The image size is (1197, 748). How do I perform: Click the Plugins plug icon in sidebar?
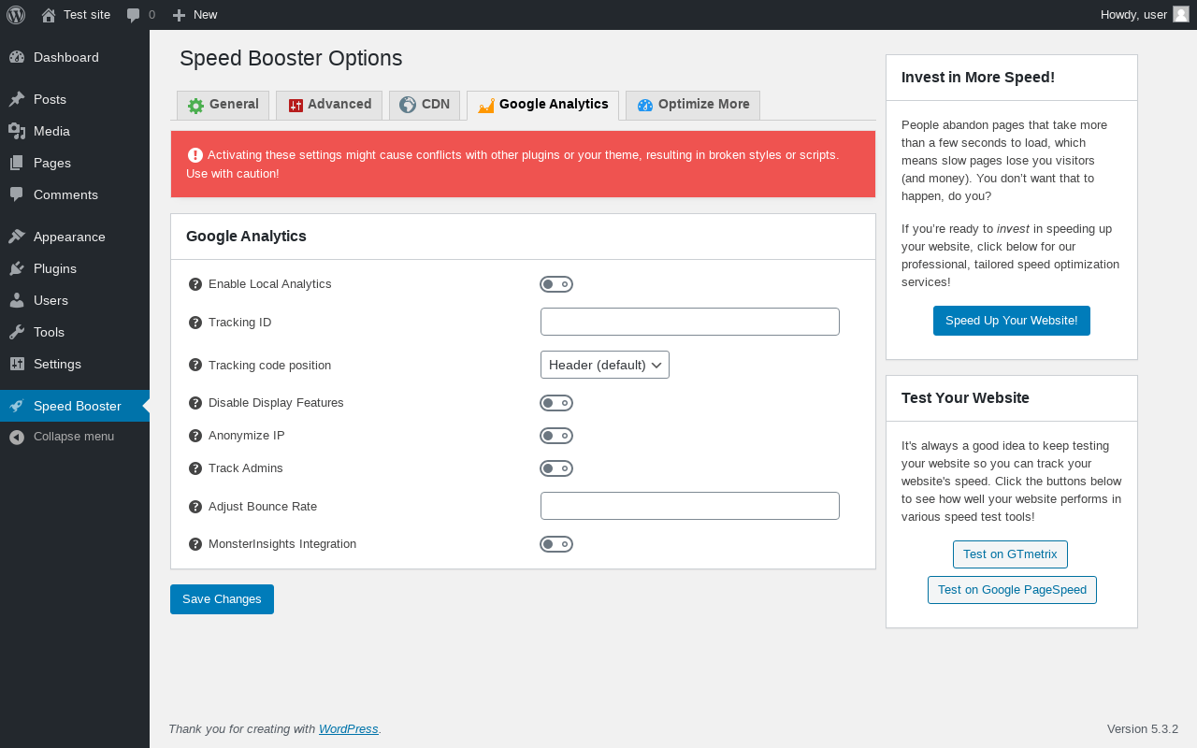17,268
